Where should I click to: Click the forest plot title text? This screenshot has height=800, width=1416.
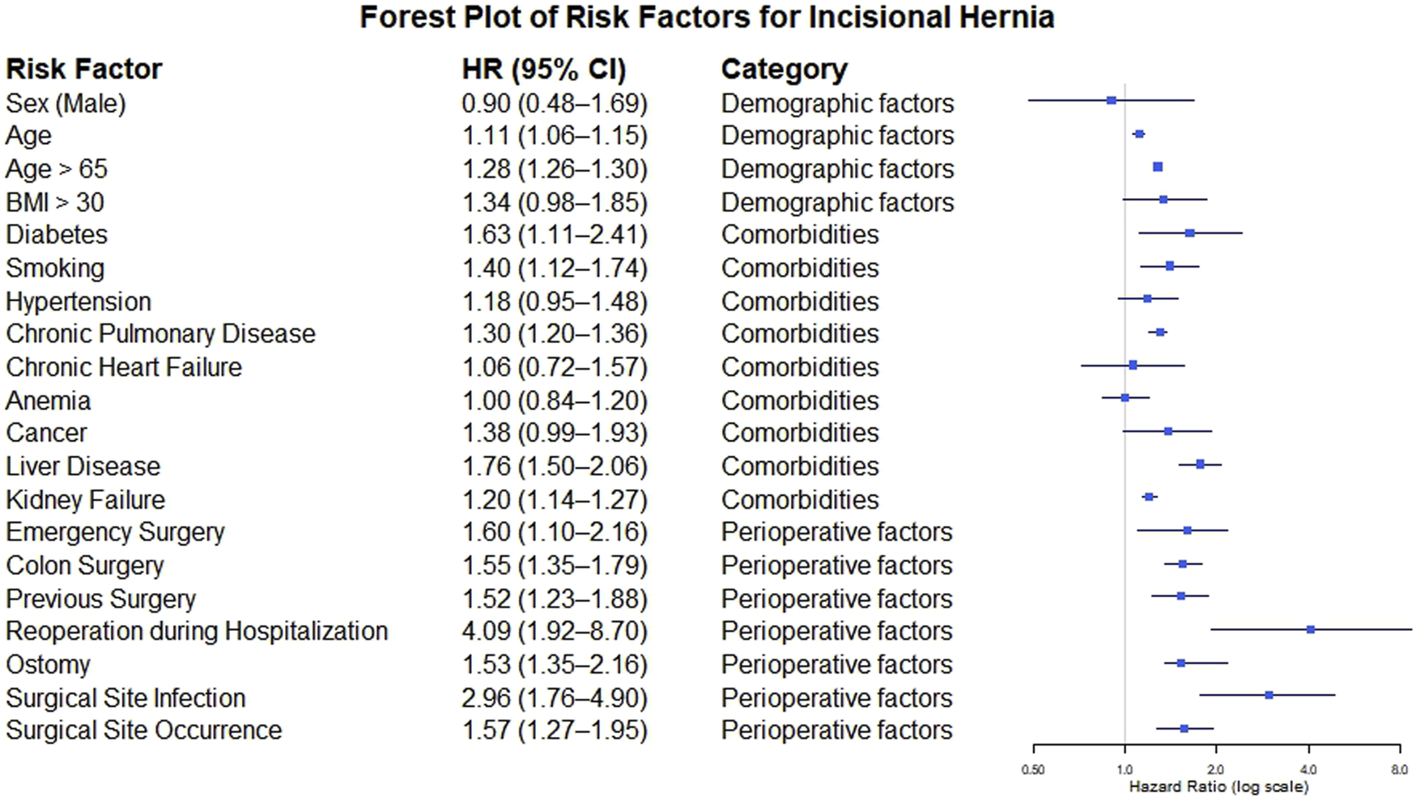707,17
